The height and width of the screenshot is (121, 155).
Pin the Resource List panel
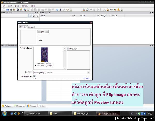pyautogui.click(x=150, y=13)
